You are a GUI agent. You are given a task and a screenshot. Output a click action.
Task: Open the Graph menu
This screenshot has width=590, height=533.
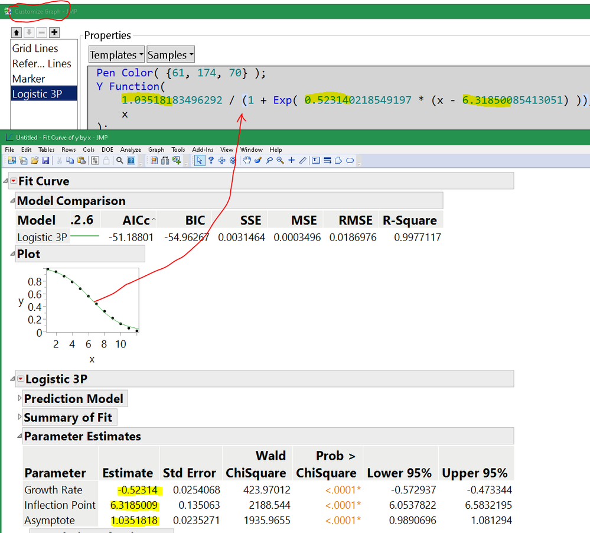[x=156, y=150]
